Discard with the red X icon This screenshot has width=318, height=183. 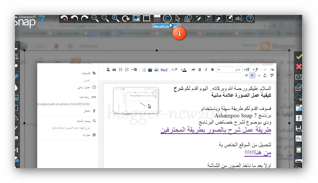(x=299, y=67)
